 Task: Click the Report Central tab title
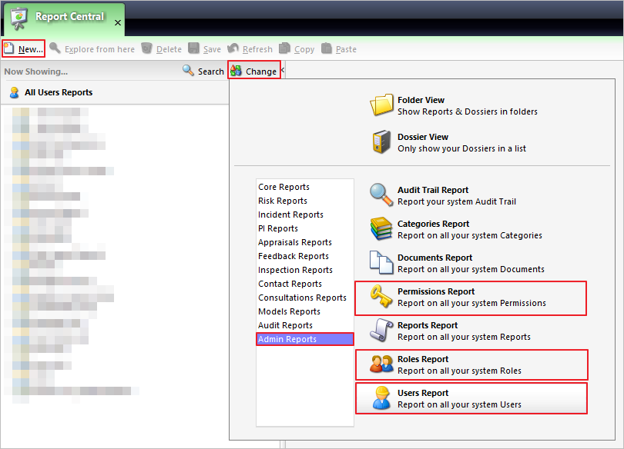[69, 16]
